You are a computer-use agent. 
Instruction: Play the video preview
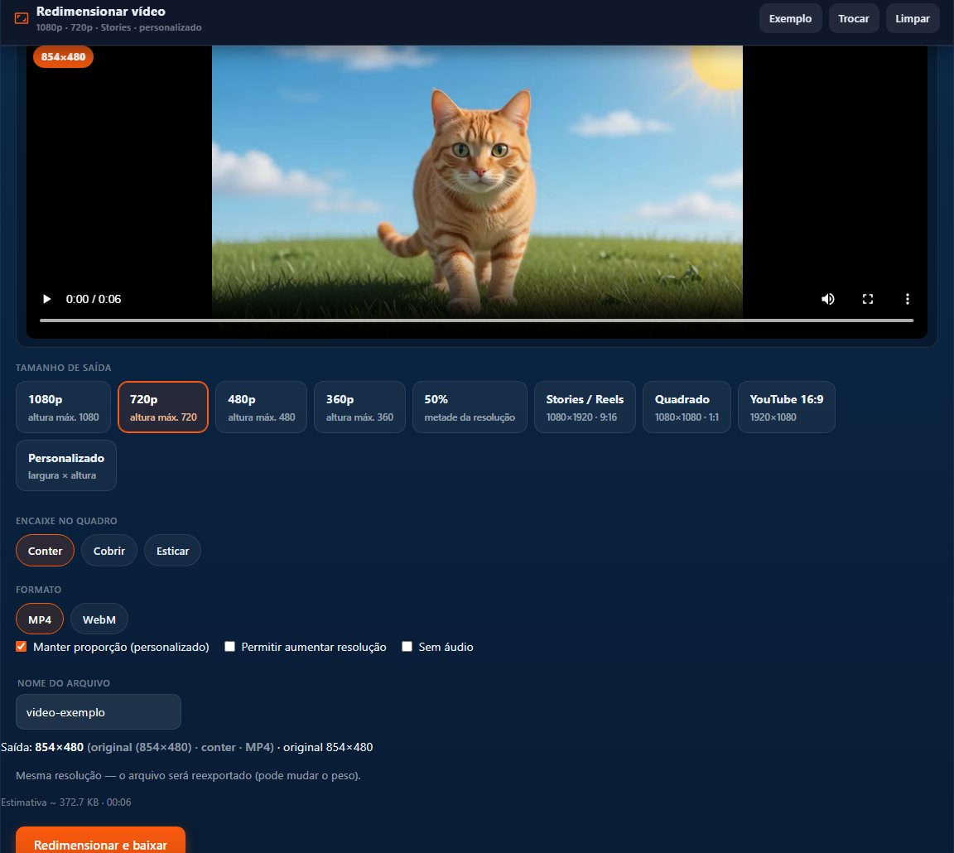[x=47, y=299]
